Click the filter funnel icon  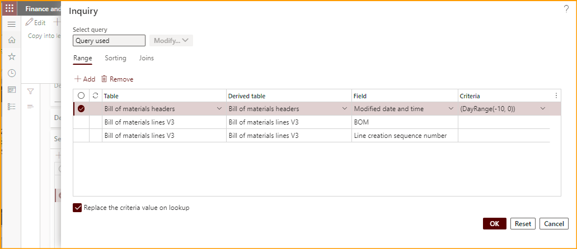(x=31, y=91)
